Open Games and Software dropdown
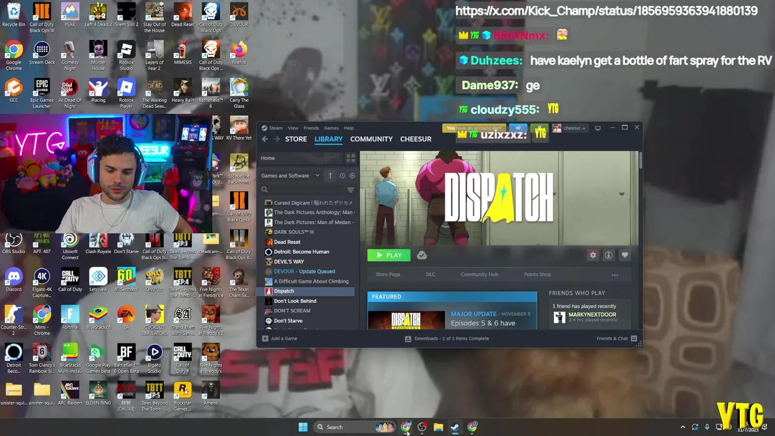 pyautogui.click(x=290, y=176)
